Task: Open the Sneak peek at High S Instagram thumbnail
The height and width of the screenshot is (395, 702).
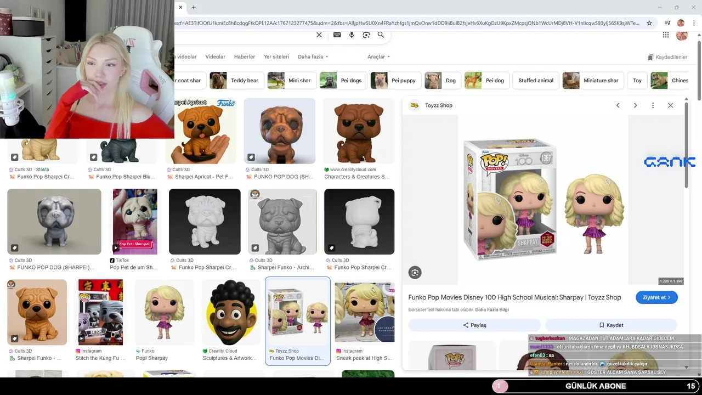Action: coord(365,312)
